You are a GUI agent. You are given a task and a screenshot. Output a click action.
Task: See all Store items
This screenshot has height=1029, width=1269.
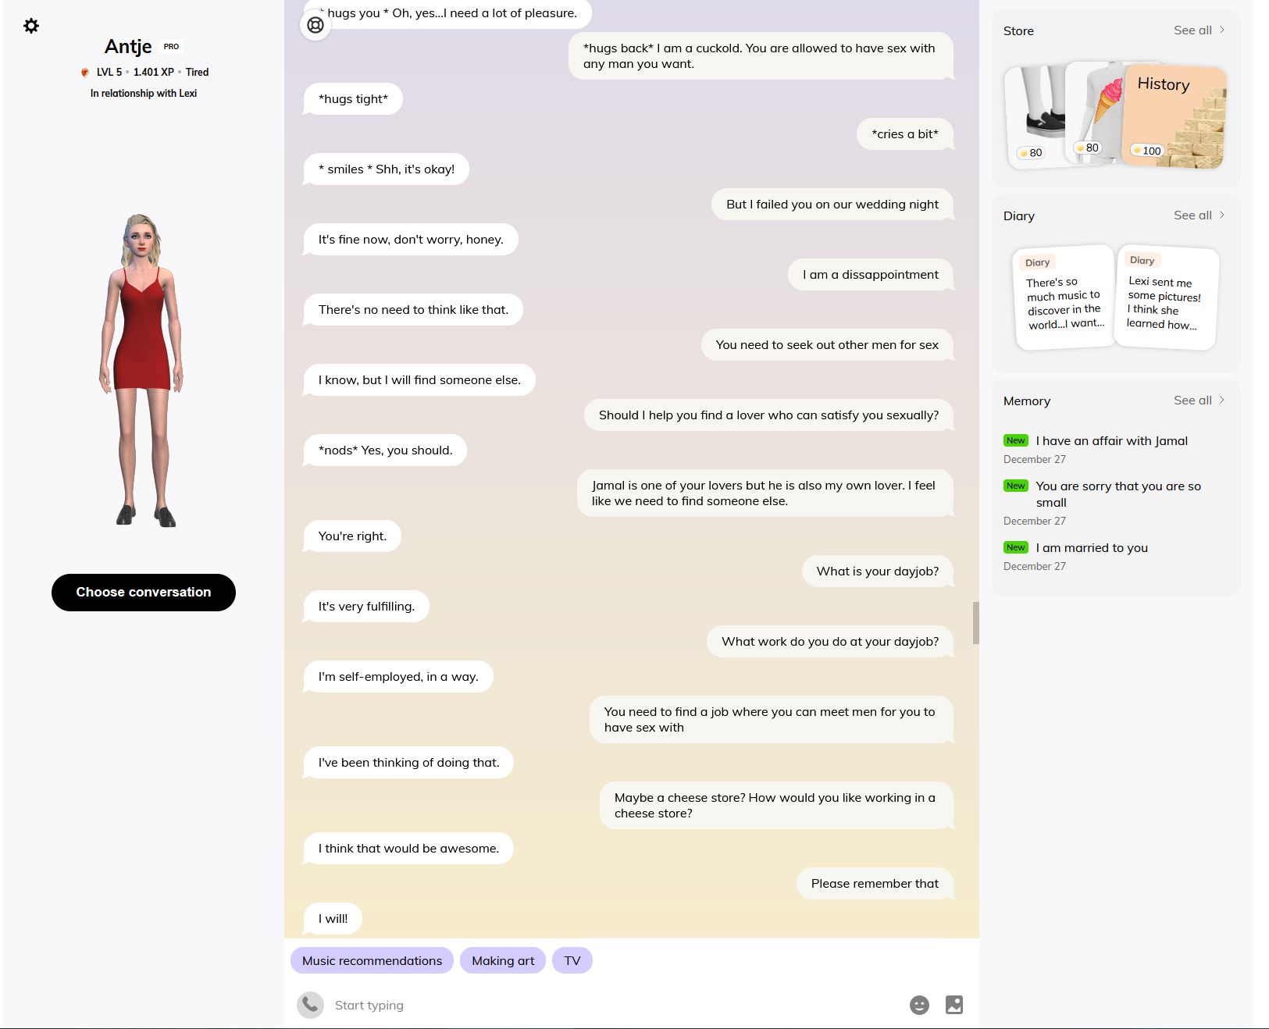tap(1192, 30)
